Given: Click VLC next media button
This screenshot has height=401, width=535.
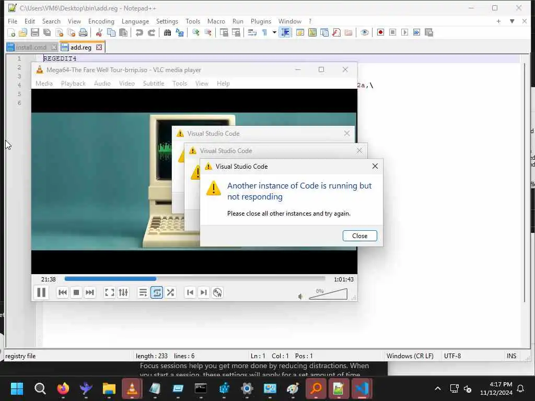Looking at the screenshot, I should point(90,292).
